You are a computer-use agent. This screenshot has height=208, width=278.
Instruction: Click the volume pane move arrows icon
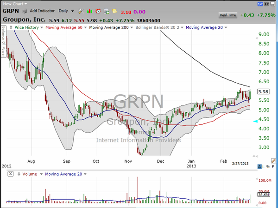click(19, 174)
